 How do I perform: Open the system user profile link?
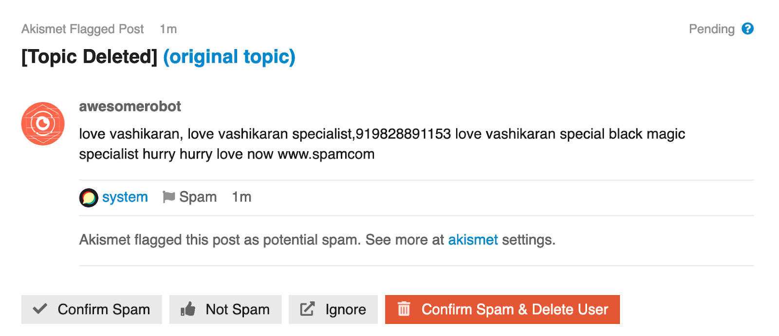pos(125,197)
